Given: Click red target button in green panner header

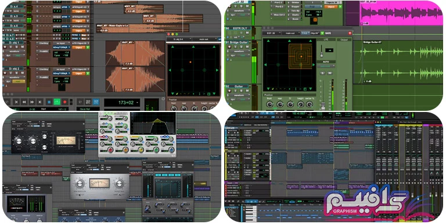Looking at the screenshot, I should tap(350, 33).
